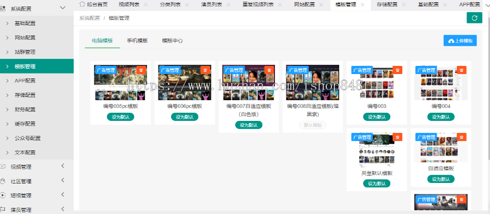Click the 上传模板 upload button

pos(460,41)
